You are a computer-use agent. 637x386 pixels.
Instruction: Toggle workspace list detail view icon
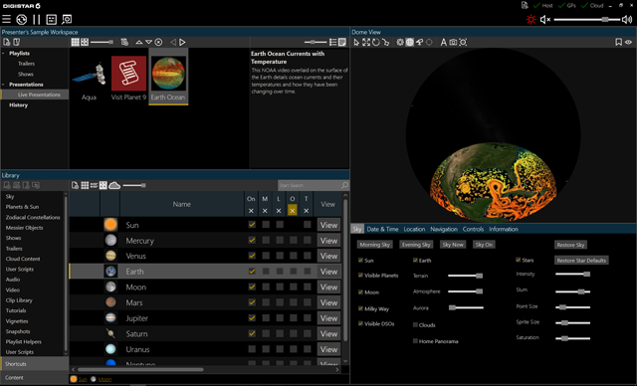pos(332,42)
